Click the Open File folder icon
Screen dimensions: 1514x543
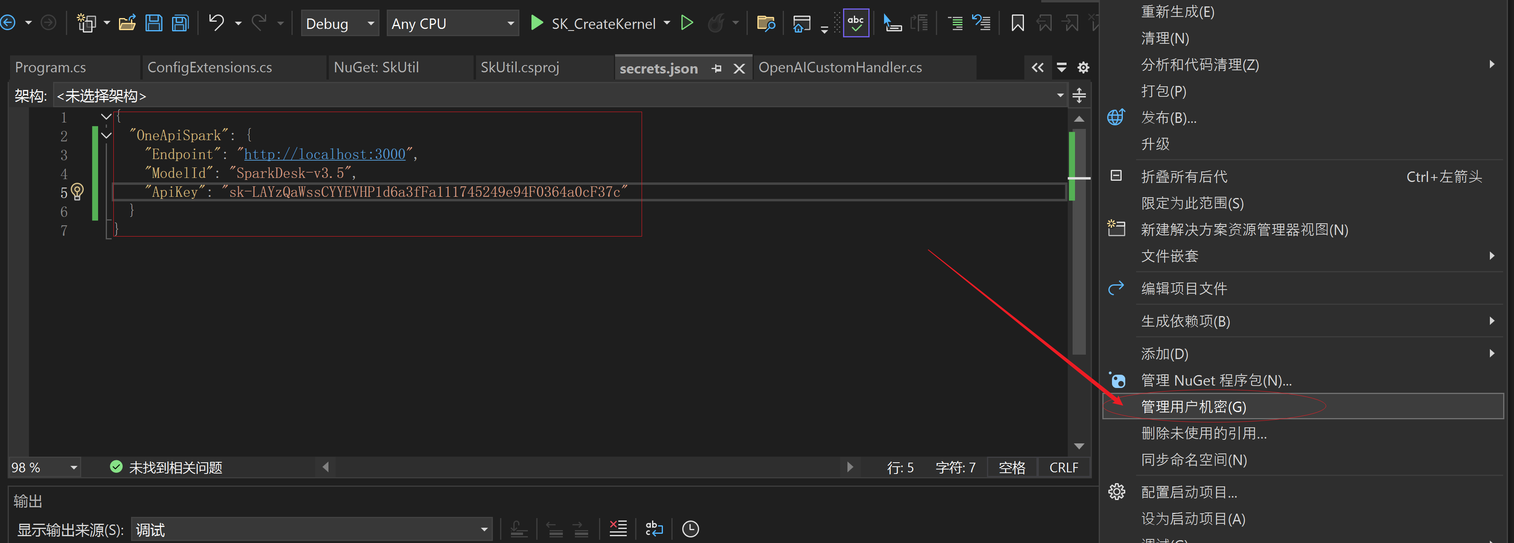pos(127,23)
